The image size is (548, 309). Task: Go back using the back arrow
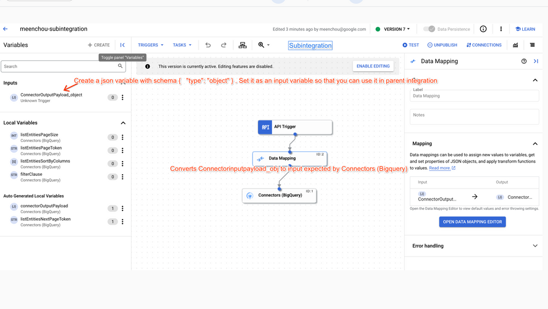(x=5, y=29)
